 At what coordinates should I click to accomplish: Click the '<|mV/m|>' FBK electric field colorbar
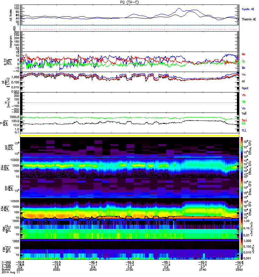(242, 229)
